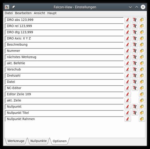The image size is (150, 149).
Task: Open font chooser for DRO rel row
Action: tap(135, 26)
